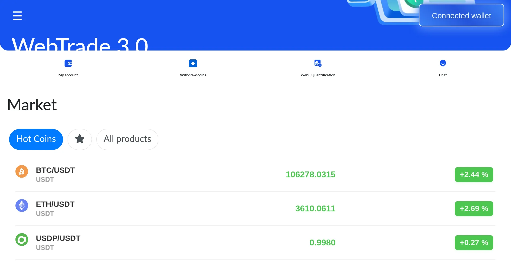Click the BTC +2.44 % change badge
The image size is (511, 264).
click(474, 174)
